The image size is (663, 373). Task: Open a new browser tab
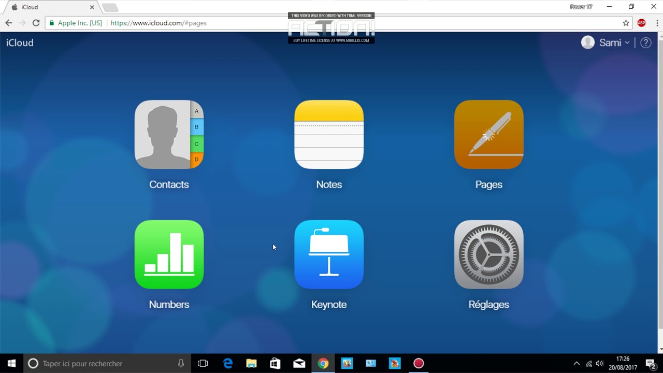[110, 7]
